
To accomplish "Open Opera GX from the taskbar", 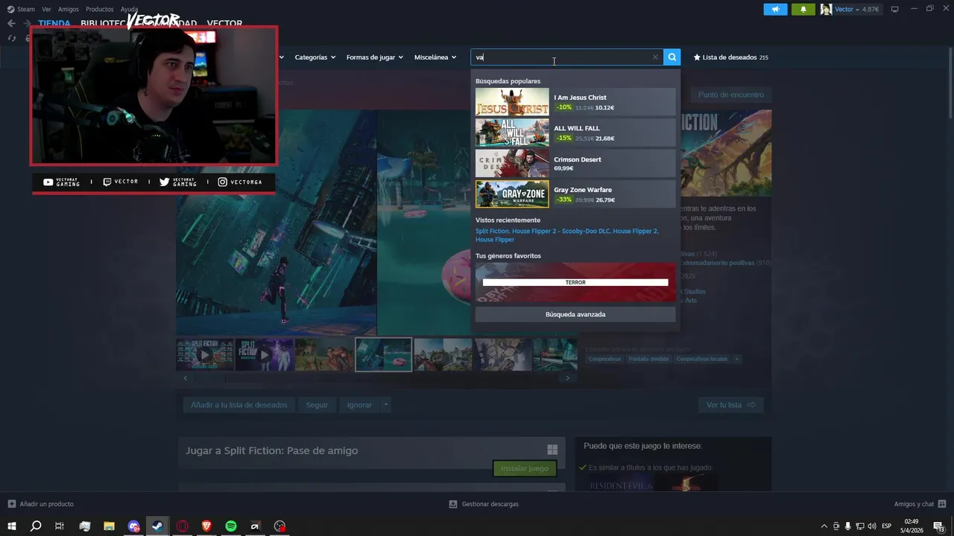I will [x=182, y=526].
